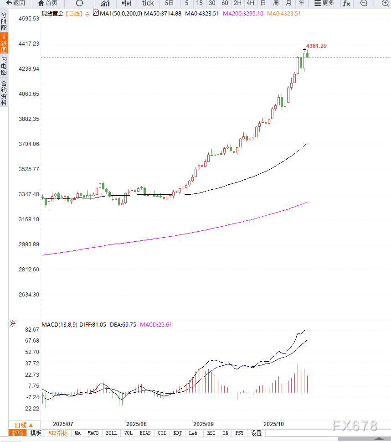Click the red sun icon beside MACD
391x442 pixels.
coord(13,324)
